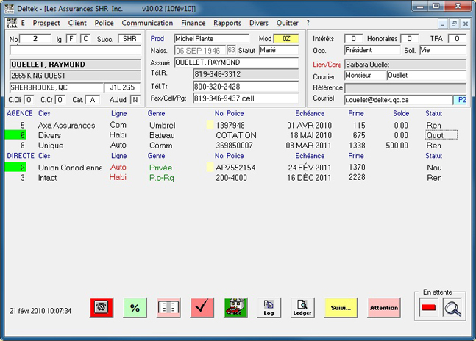
Task: Select the Union Canadienne row
Action: point(234,168)
